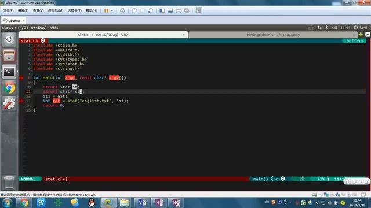Take a VM snapshot with clock icon
The image size is (371, 208).
tap(134, 10)
